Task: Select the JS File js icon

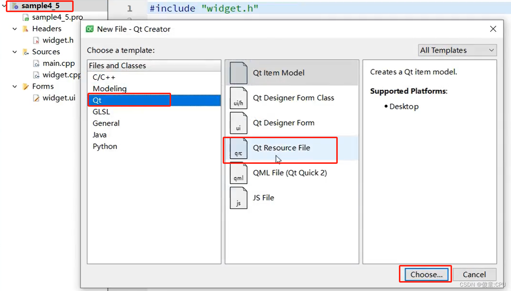Action: [x=238, y=198]
